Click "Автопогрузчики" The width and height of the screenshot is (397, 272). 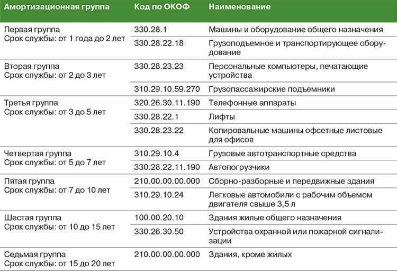(x=239, y=168)
